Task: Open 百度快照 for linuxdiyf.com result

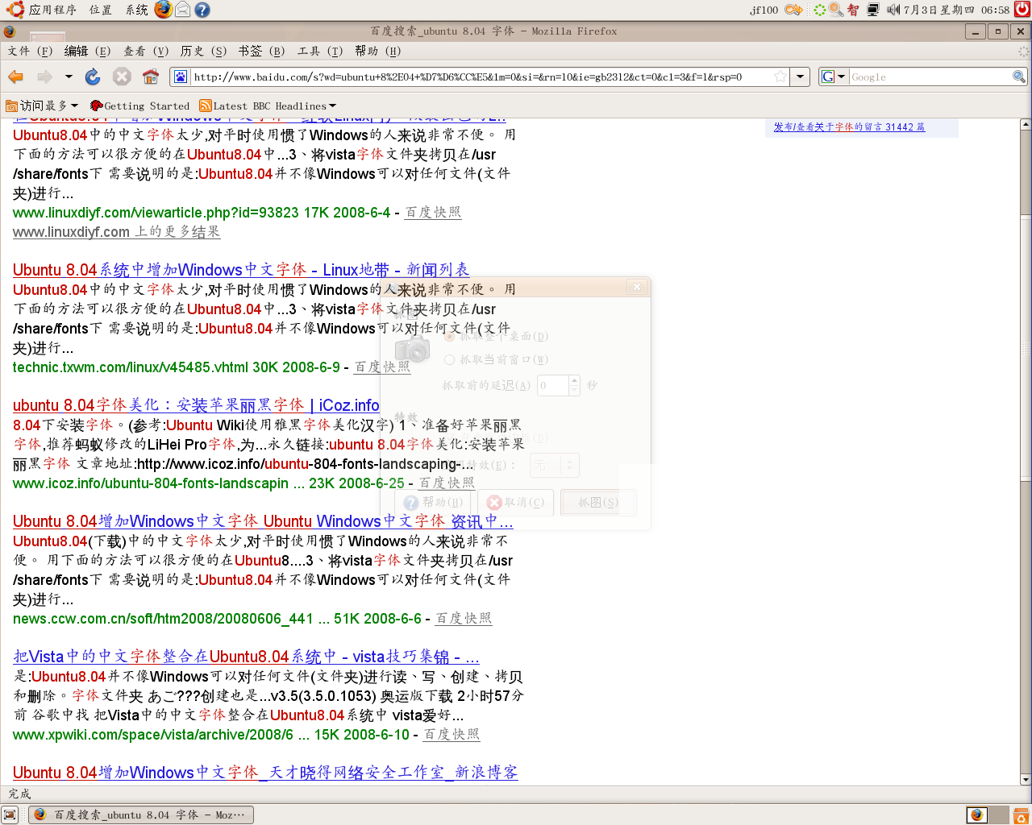Action: point(433,213)
